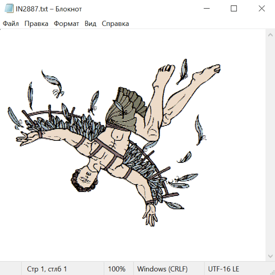Open the Правка menu
Screen dimensions: 275x275
point(36,24)
